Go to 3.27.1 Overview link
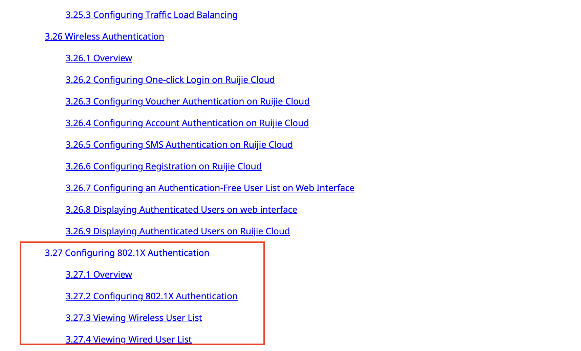 tap(99, 275)
